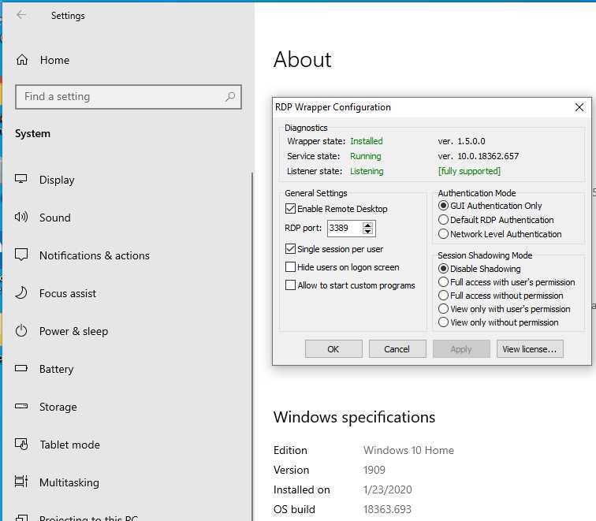This screenshot has width=596, height=521.
Task: Toggle Single session per user checkbox
Action: [290, 249]
